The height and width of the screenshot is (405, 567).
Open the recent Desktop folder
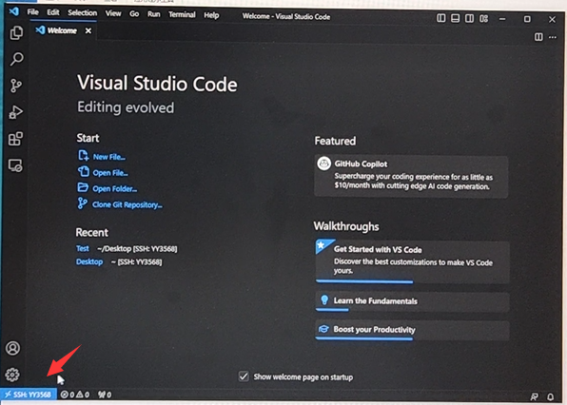pos(89,261)
